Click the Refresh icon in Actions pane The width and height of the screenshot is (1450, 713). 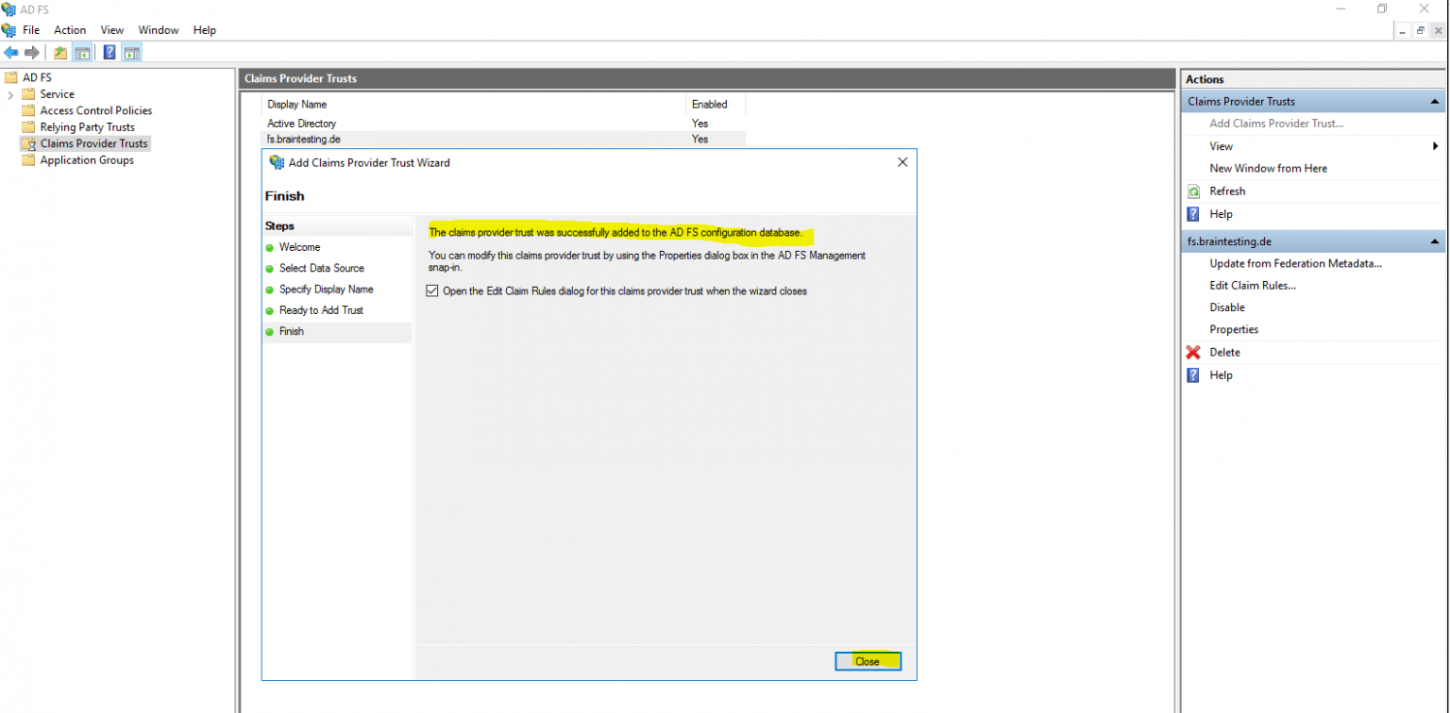(x=1193, y=191)
